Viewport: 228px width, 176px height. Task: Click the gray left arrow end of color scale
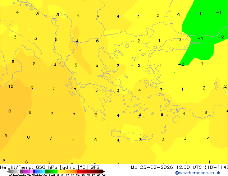[8, 172]
